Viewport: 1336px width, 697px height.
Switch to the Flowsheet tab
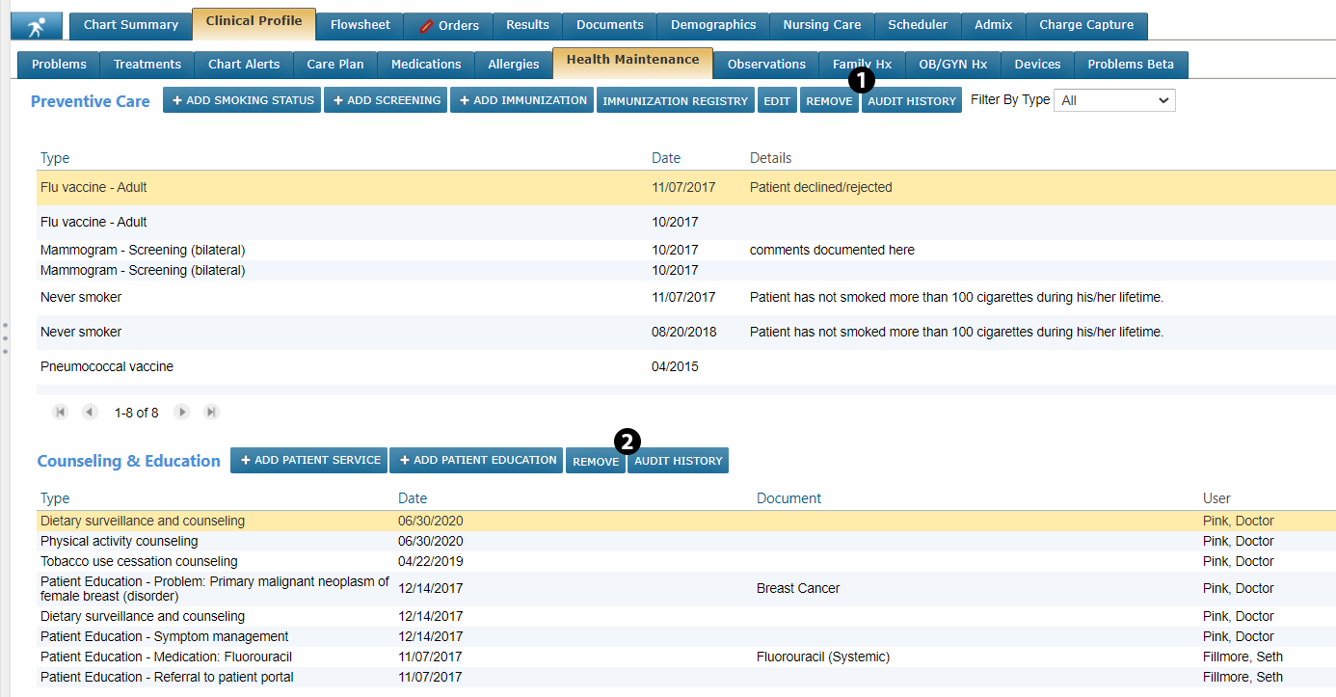pyautogui.click(x=360, y=26)
